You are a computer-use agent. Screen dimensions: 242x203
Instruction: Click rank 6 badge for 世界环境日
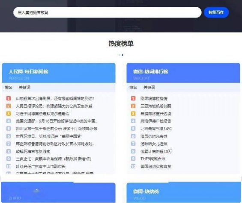click(9, 136)
